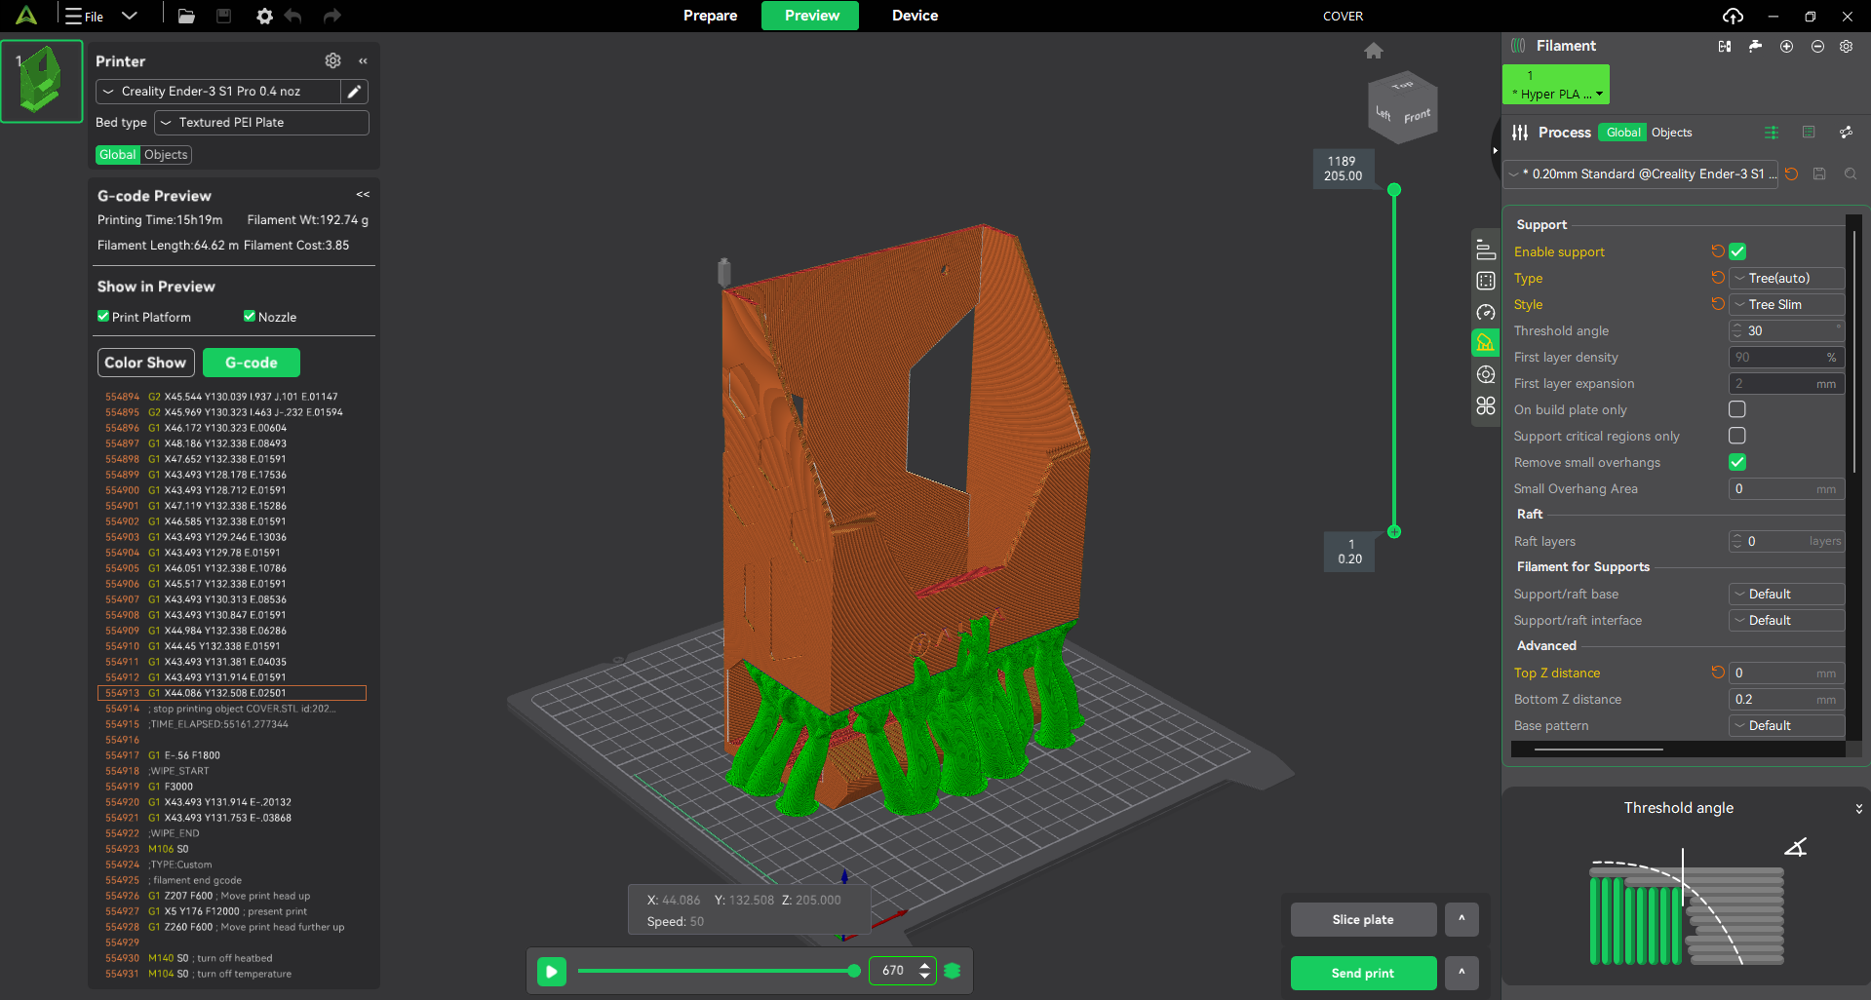The height and width of the screenshot is (1000, 1871).
Task: Click the vertical layer slider bottom handle
Action: coord(1394,532)
